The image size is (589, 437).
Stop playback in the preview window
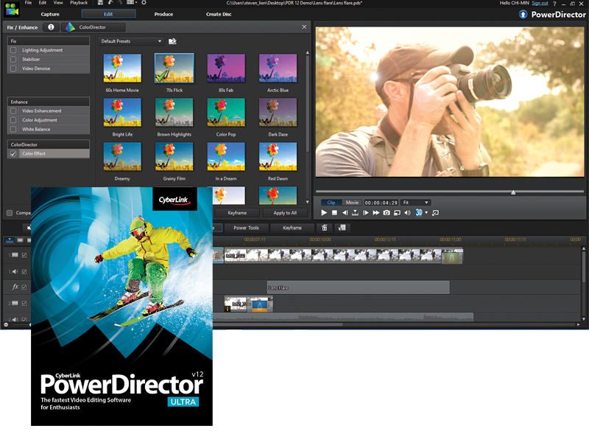334,211
